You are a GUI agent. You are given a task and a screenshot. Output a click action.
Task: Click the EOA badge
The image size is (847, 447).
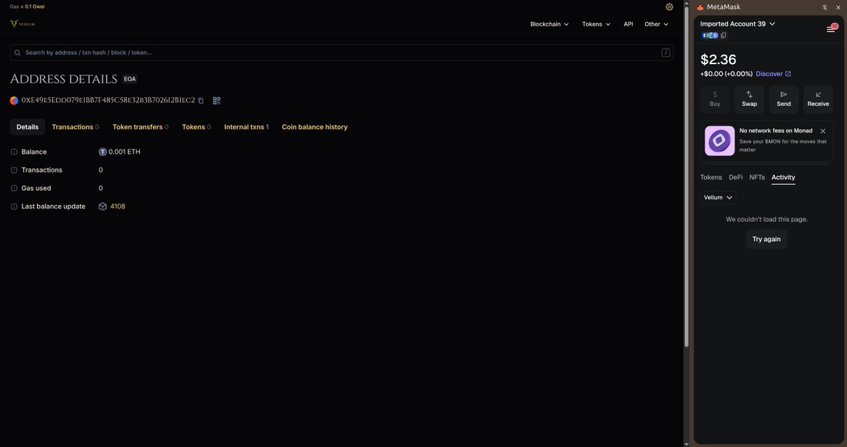(130, 79)
